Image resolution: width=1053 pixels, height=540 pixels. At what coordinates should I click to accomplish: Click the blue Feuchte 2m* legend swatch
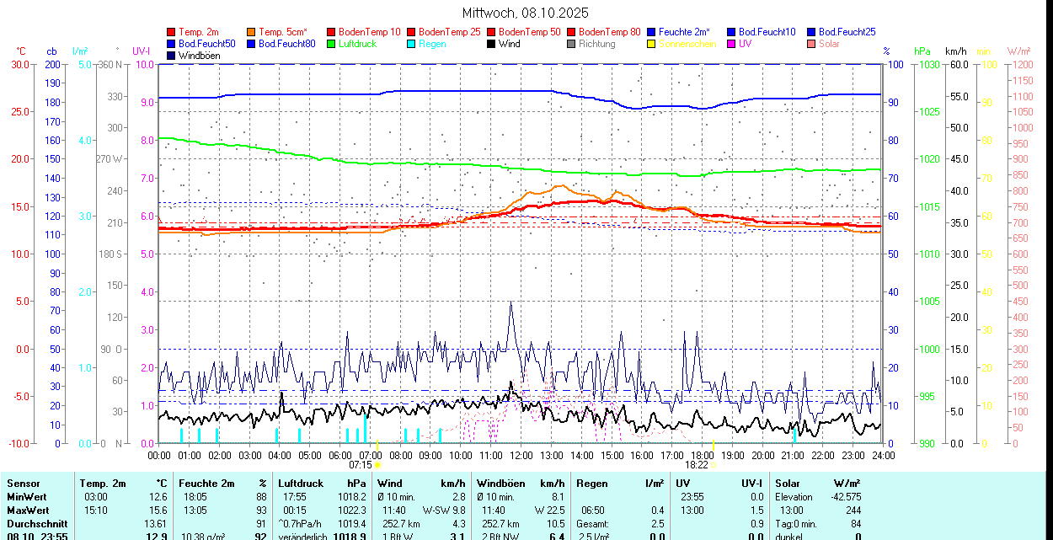(650, 32)
